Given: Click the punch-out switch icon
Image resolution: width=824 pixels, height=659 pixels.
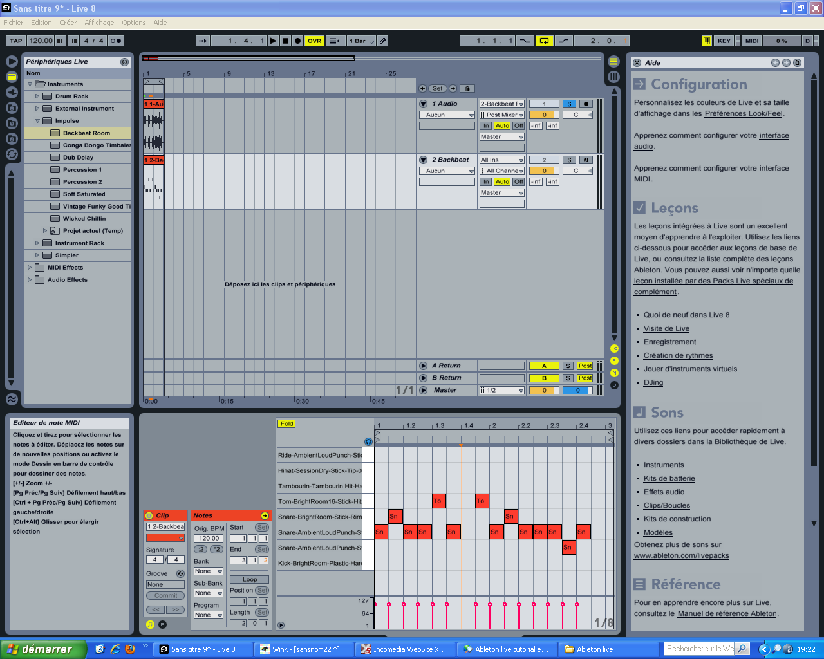Looking at the screenshot, I should (563, 41).
